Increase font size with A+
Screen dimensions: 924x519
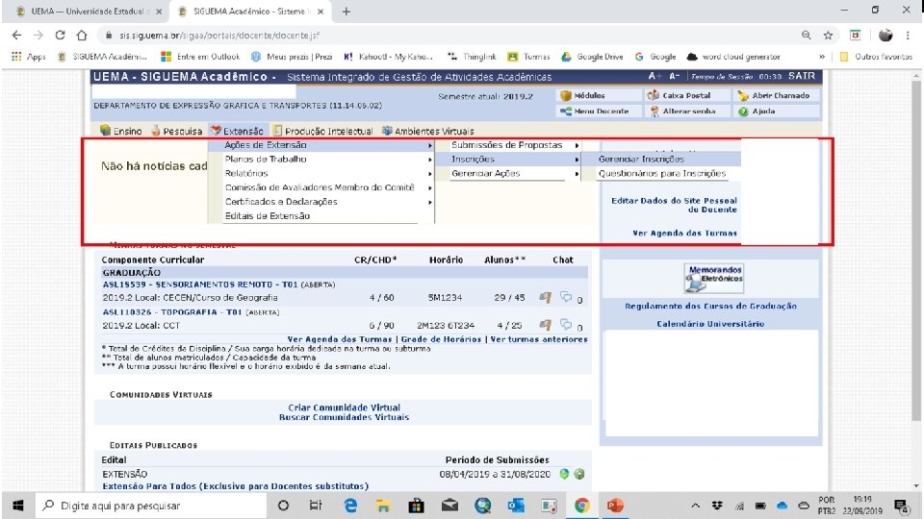click(654, 77)
